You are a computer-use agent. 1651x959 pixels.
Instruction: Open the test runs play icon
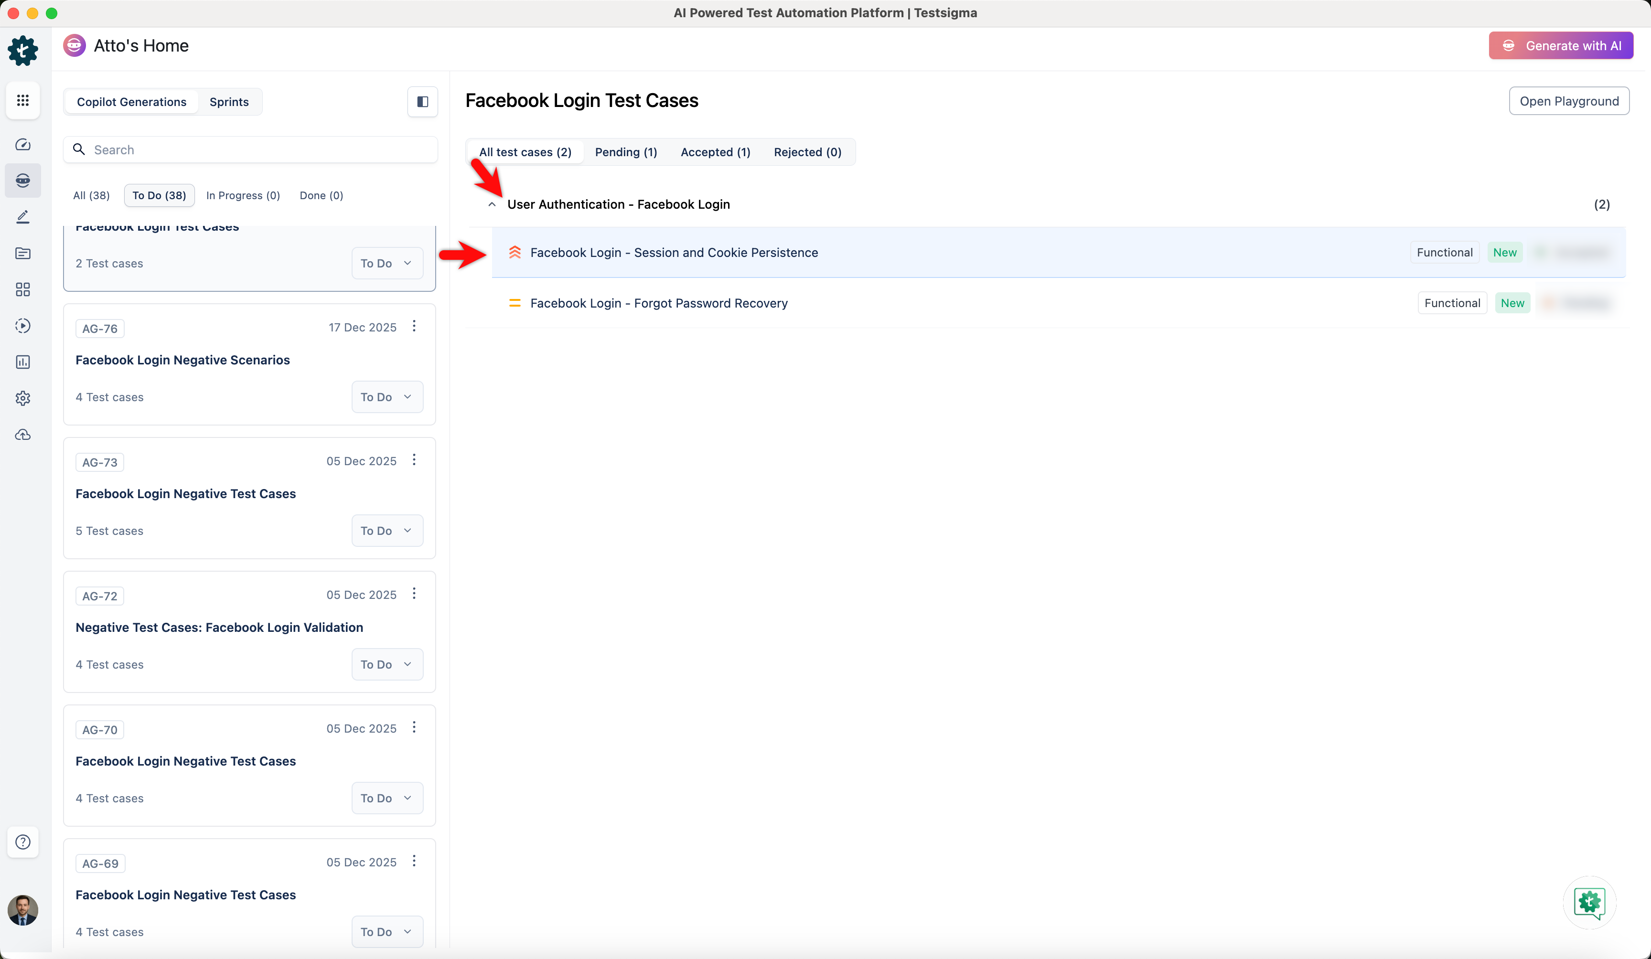23,326
